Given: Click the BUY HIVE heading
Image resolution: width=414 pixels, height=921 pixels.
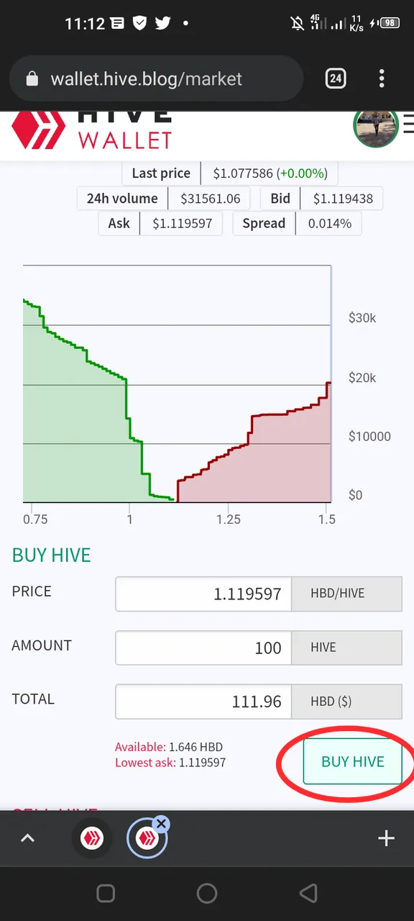Looking at the screenshot, I should click(x=52, y=555).
